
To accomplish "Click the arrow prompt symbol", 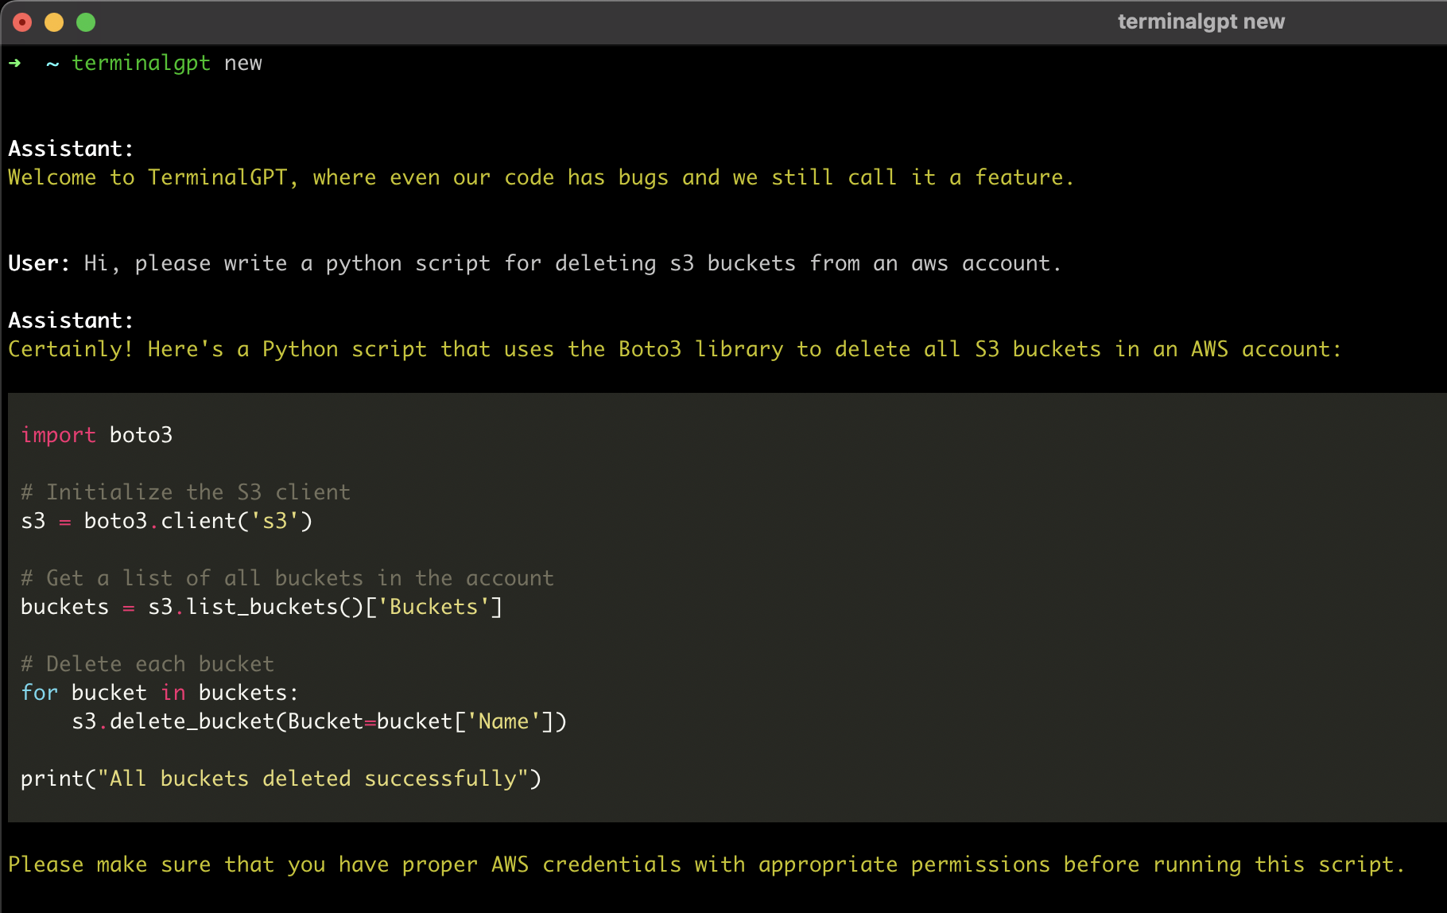I will click(x=14, y=62).
